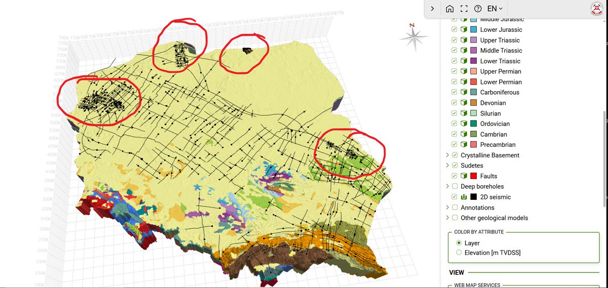Expand the Other geological models group

click(x=447, y=218)
